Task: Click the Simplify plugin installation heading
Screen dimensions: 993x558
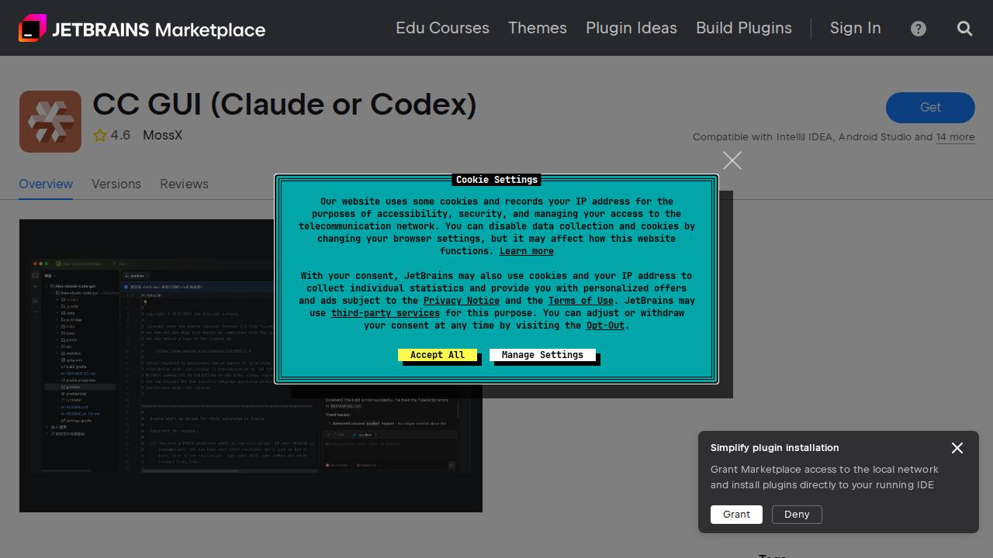Action: pyautogui.click(x=774, y=448)
